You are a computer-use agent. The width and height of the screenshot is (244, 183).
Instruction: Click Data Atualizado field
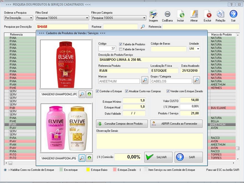[190, 70]
